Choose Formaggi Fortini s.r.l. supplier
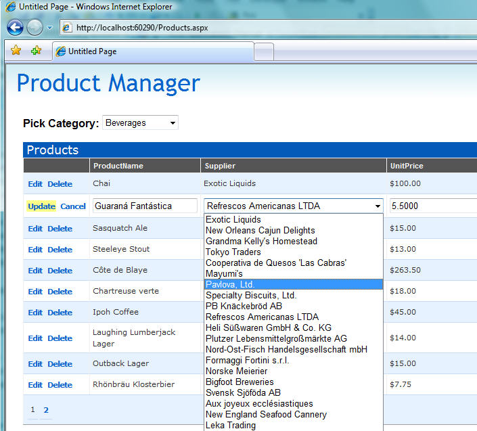The width and height of the screenshot is (477, 431). (294, 360)
